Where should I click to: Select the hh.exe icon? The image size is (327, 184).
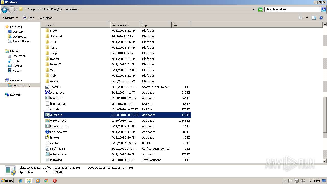click(47, 137)
